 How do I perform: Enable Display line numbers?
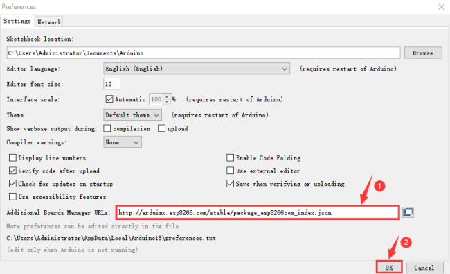[x=12, y=157]
